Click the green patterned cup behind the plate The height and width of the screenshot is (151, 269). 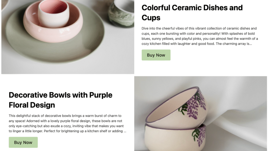pyautogui.click(x=121, y=14)
